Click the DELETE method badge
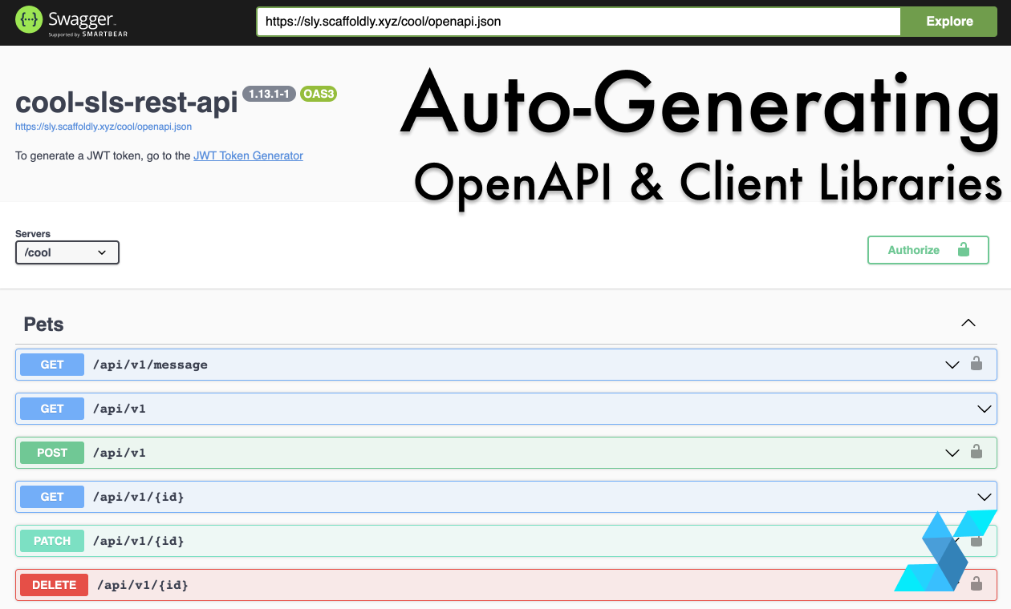The image size is (1011, 609). coord(55,585)
